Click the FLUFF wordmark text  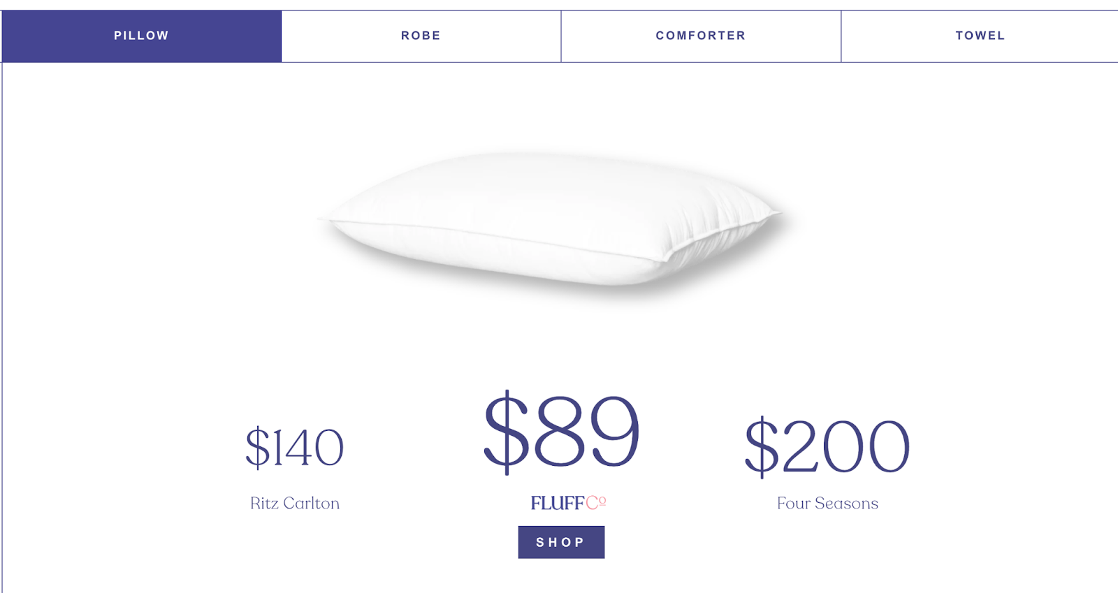pyautogui.click(x=557, y=503)
